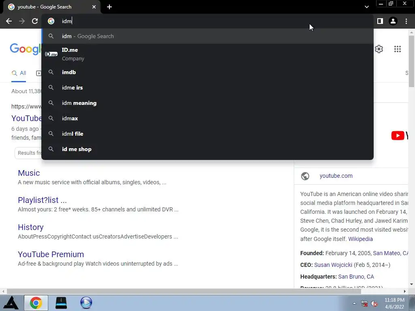
Task: Open the Google apps grid
Action: click(x=397, y=49)
